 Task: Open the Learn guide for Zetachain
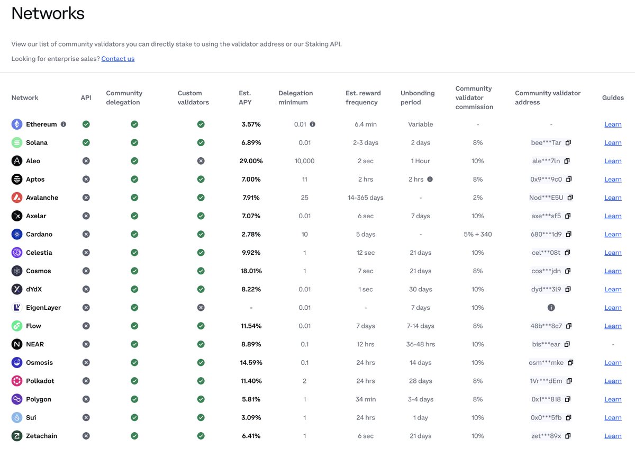pos(613,436)
